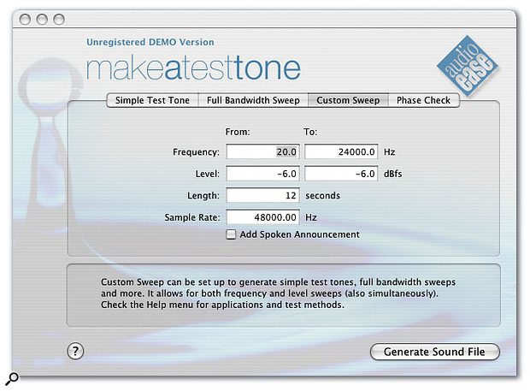Click the From level field
The height and width of the screenshot is (391, 530).
263,174
